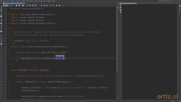This screenshot has height=102, width=181.
Task: Switch editor to Source view
Action: click(x=6, y=6)
